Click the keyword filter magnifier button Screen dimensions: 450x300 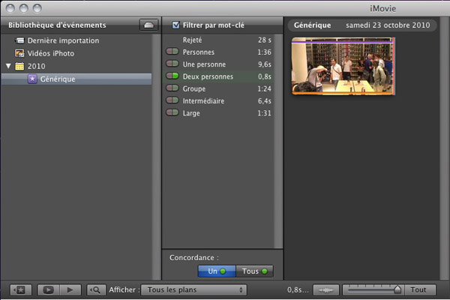pyautogui.click(x=95, y=289)
